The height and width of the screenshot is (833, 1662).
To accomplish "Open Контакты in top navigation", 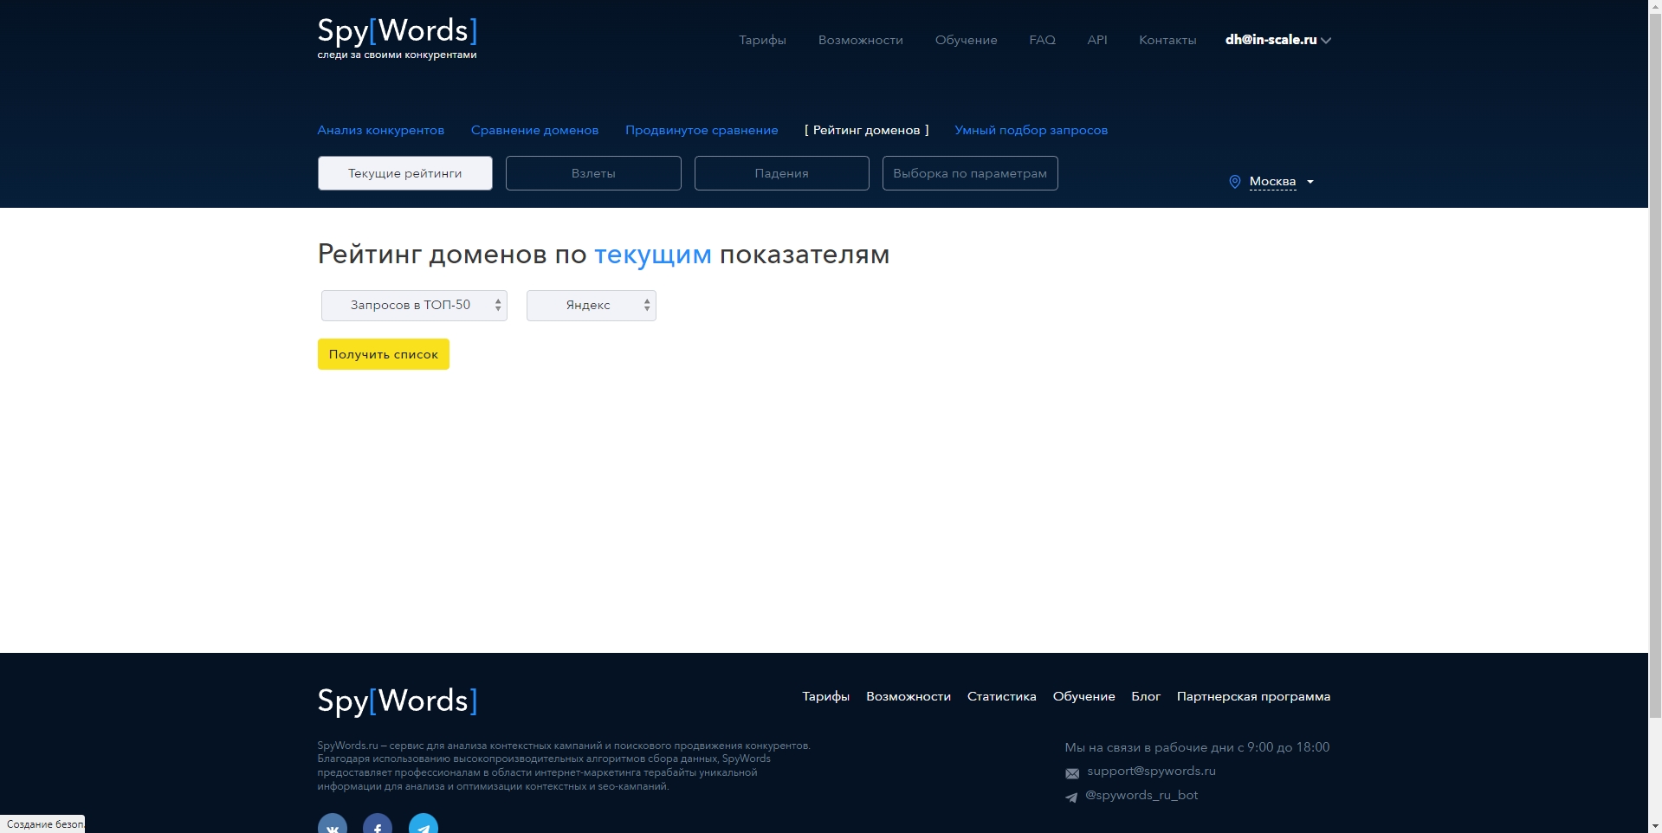I will click(1167, 40).
